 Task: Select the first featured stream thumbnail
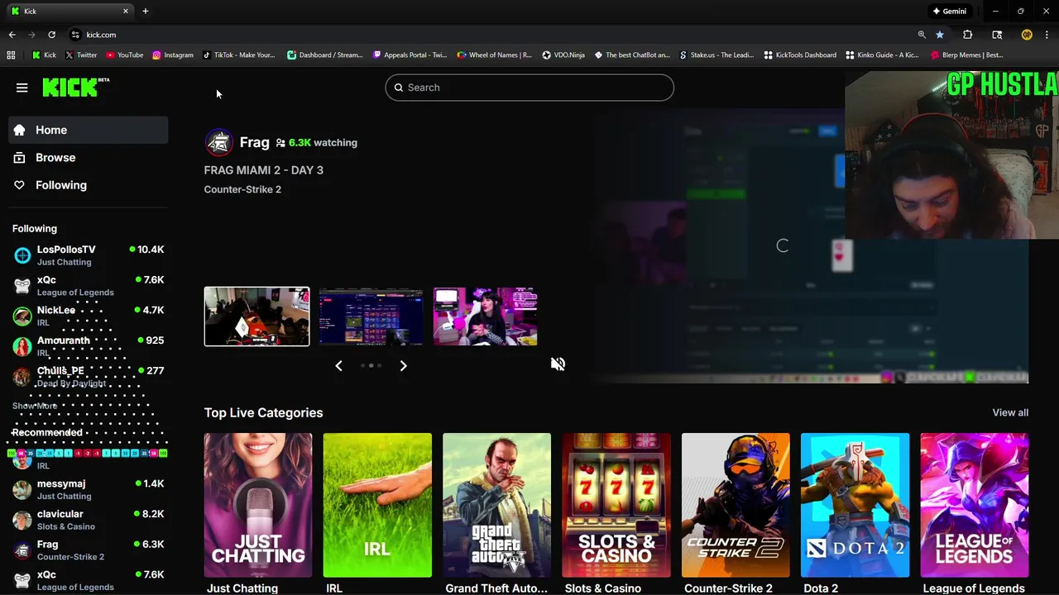(256, 317)
